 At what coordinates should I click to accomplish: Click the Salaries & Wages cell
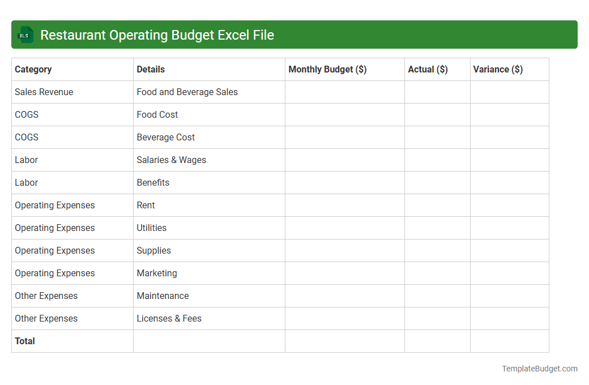pyautogui.click(x=171, y=160)
